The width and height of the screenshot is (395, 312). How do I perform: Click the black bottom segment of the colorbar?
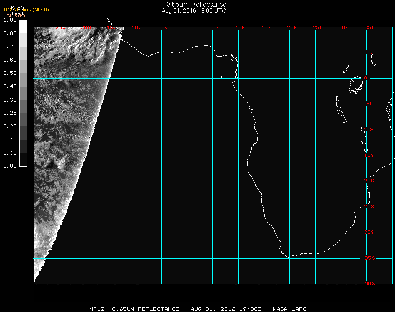click(x=23, y=159)
